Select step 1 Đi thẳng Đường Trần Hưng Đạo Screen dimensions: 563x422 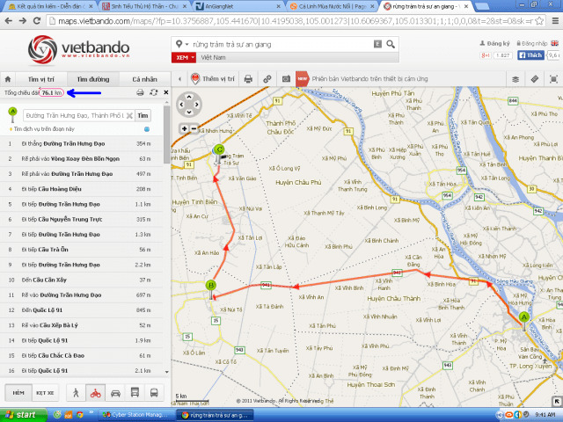(82, 143)
